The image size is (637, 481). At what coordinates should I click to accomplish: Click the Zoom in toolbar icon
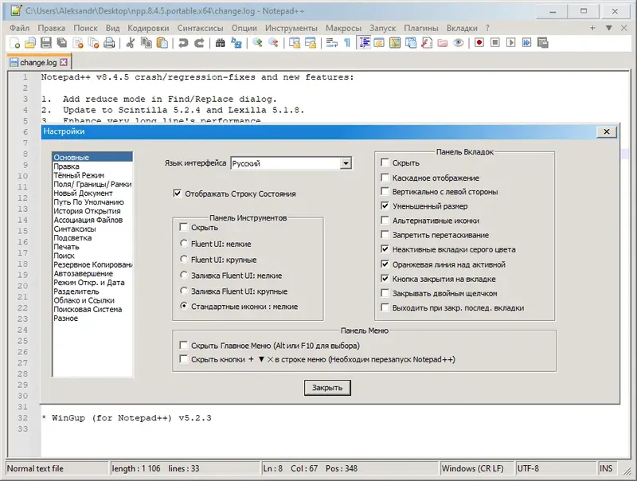point(257,43)
